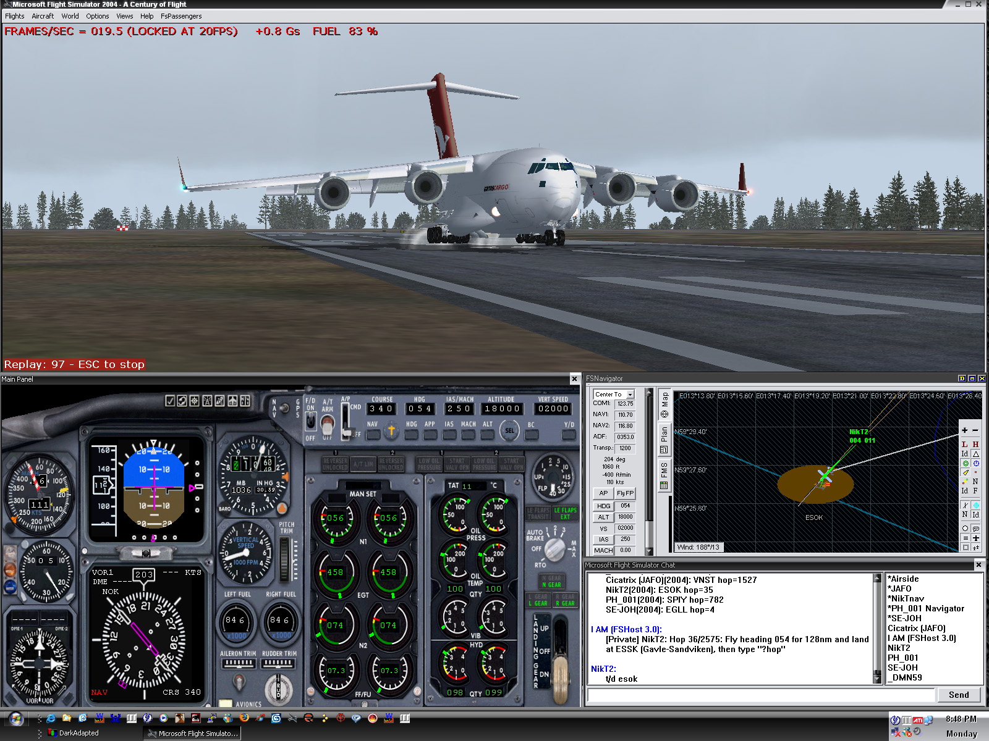Click the pitch trim slider wheel
989x741 pixels.
(x=285, y=559)
